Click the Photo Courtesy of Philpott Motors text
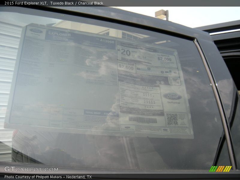Image resolution: width=240 pixels, height=180 pixels. [x=48, y=177]
